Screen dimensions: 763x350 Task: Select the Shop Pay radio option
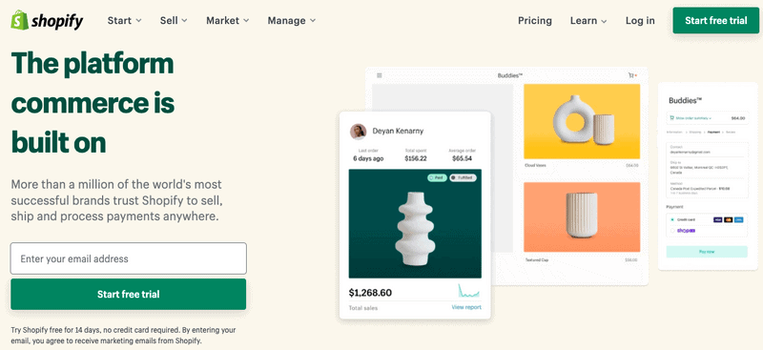point(672,231)
